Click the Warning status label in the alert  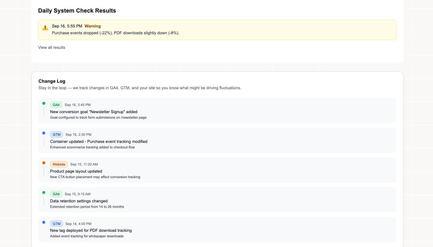(x=92, y=26)
